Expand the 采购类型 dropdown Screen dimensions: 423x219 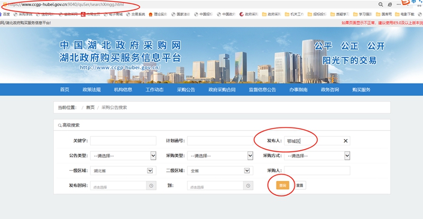coord(250,156)
